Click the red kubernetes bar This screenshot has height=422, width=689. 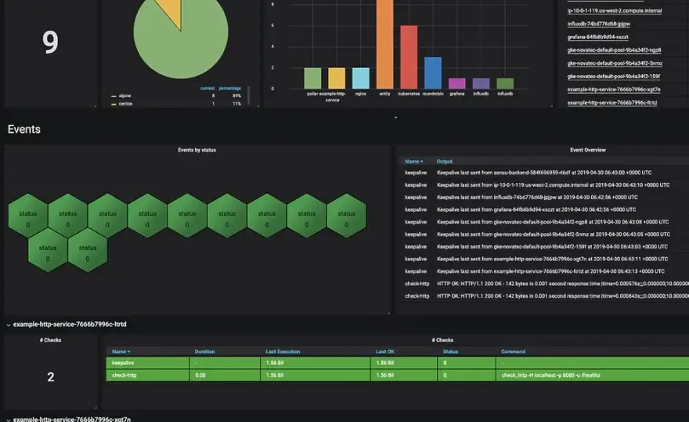tap(409, 57)
